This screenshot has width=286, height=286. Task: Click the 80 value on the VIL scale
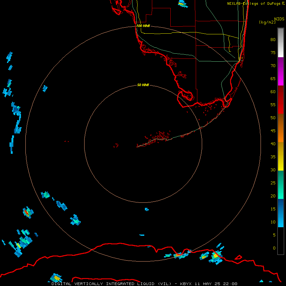(273, 40)
